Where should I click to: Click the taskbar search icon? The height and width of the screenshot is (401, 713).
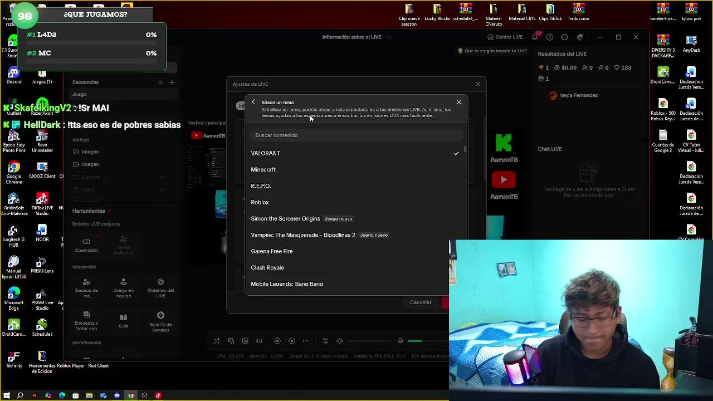(20, 395)
